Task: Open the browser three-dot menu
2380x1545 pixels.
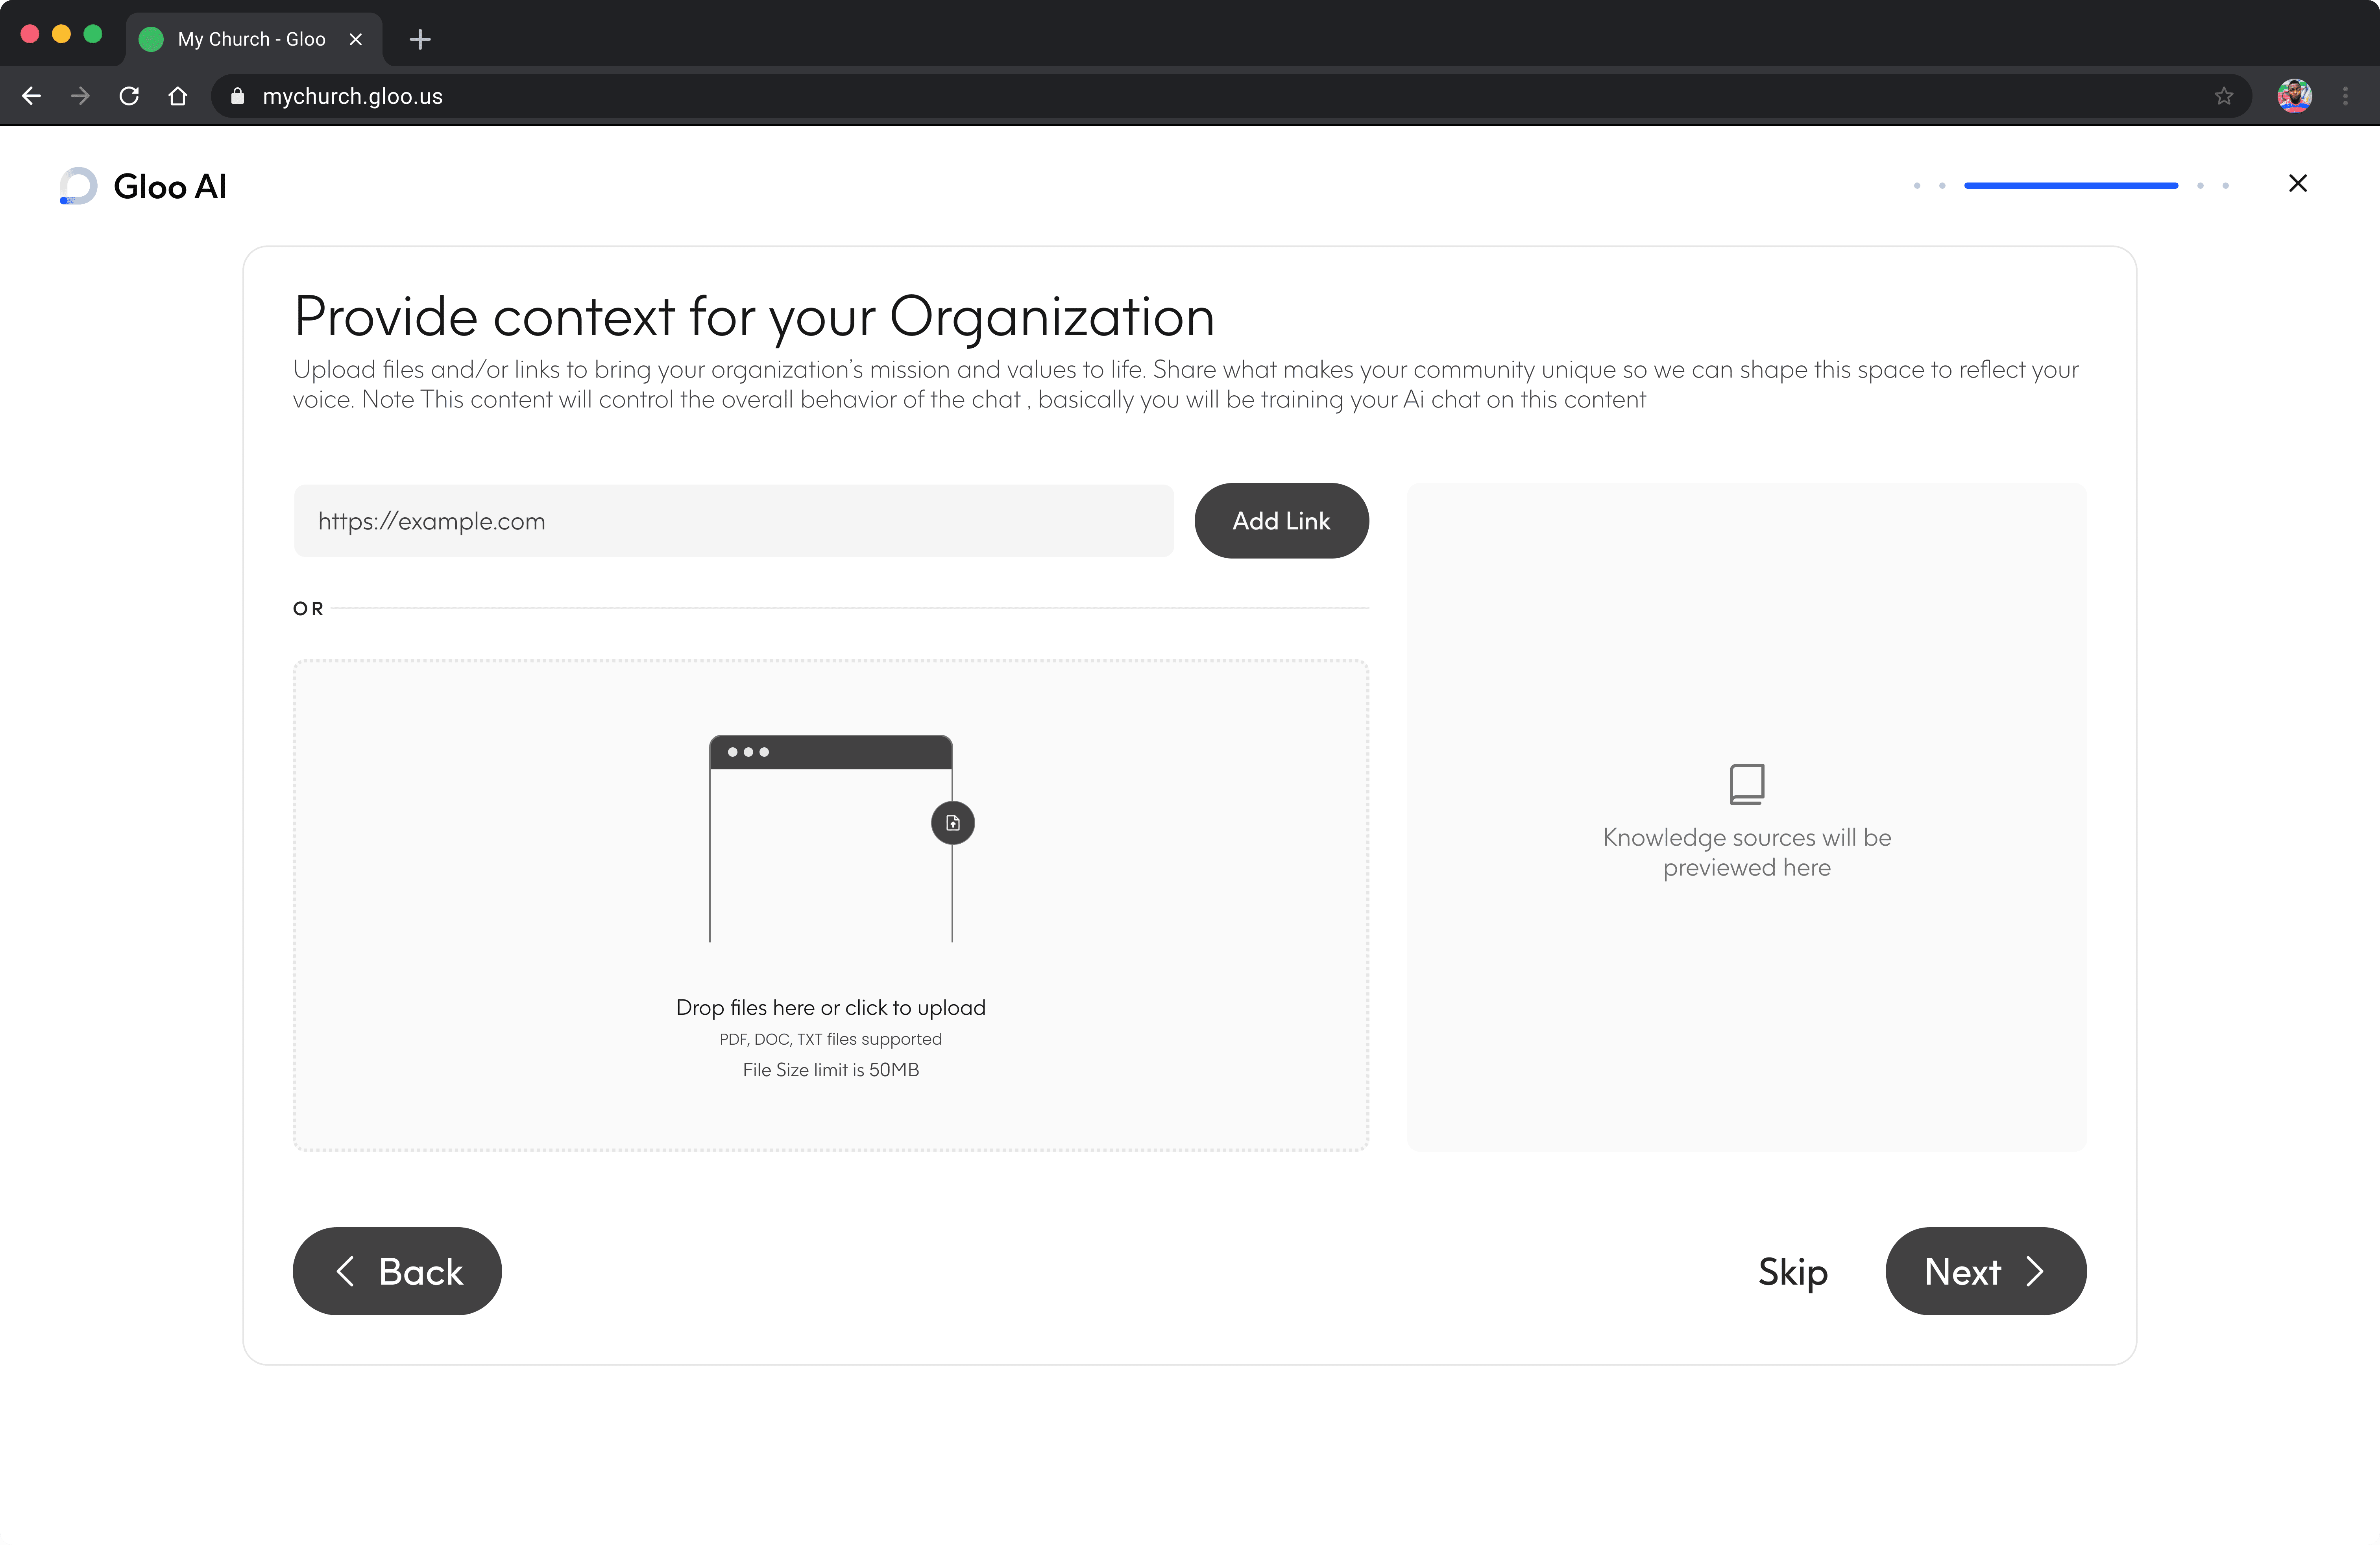Action: click(x=2345, y=96)
